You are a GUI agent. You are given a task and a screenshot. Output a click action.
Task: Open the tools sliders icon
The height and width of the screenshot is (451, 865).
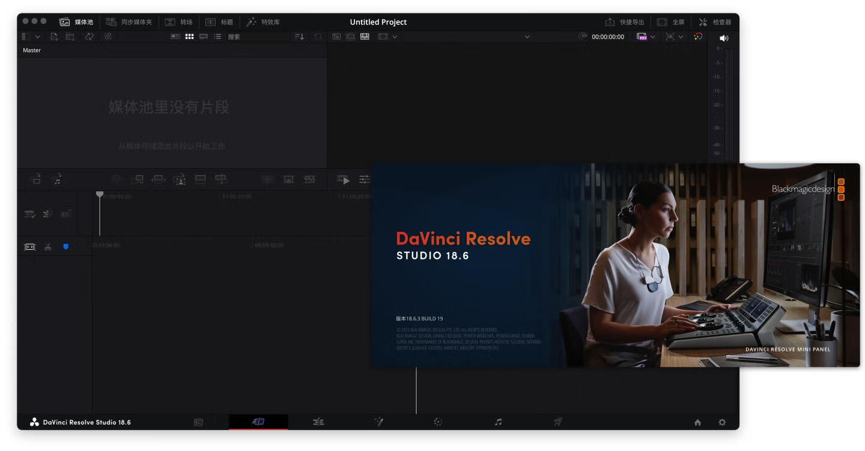365,180
